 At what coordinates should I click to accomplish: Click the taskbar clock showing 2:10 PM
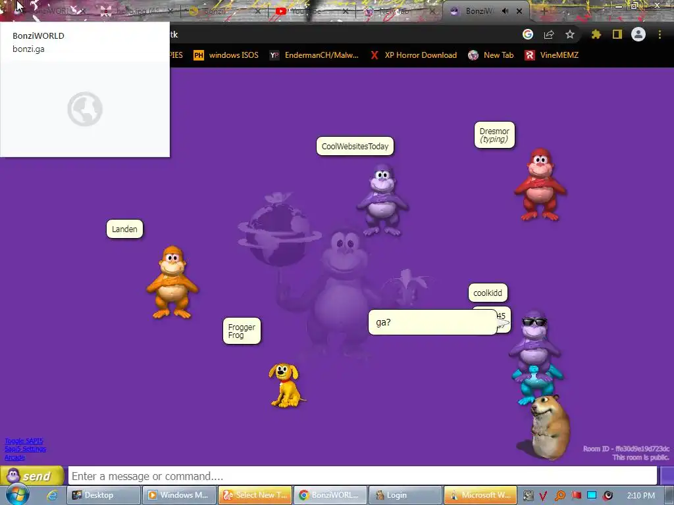tap(641, 495)
